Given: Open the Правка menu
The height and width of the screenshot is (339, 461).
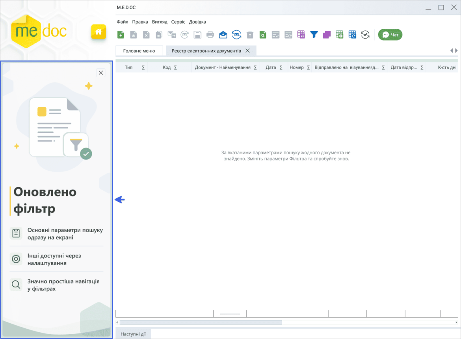Looking at the screenshot, I should 140,22.
